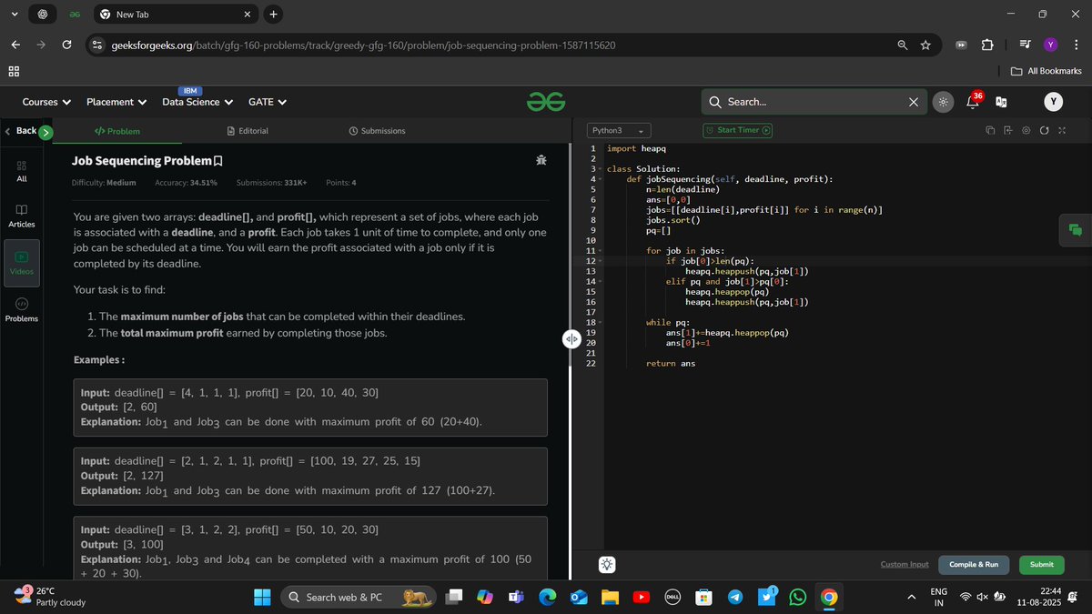This screenshot has width=1092, height=614.
Task: Switch to the Submissions tab
Action: coord(377,131)
